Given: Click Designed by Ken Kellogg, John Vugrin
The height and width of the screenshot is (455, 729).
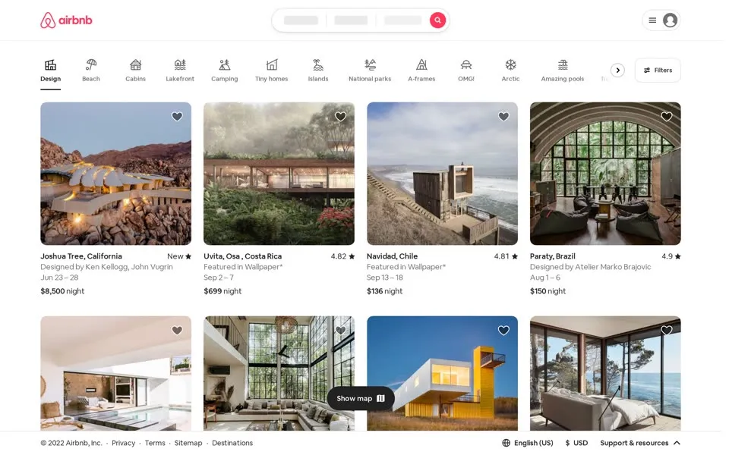Looking at the screenshot, I should tap(107, 268).
